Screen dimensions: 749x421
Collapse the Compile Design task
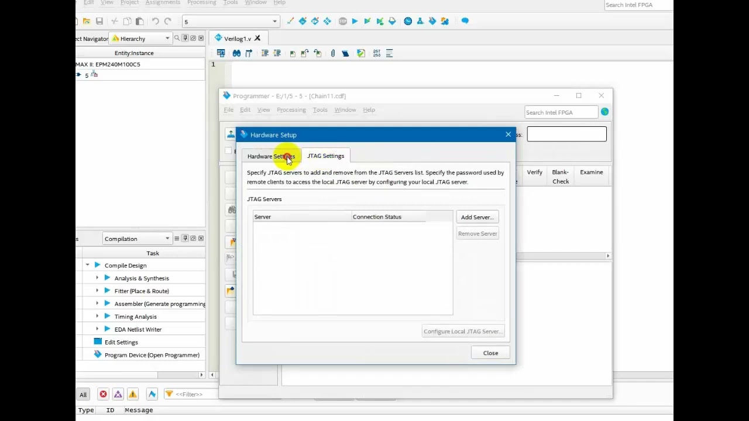click(87, 265)
